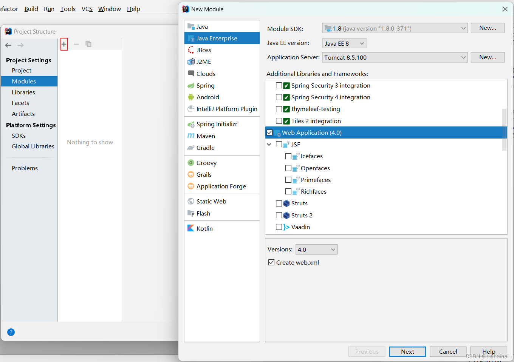
Task: Click the Next button
Action: (407, 351)
